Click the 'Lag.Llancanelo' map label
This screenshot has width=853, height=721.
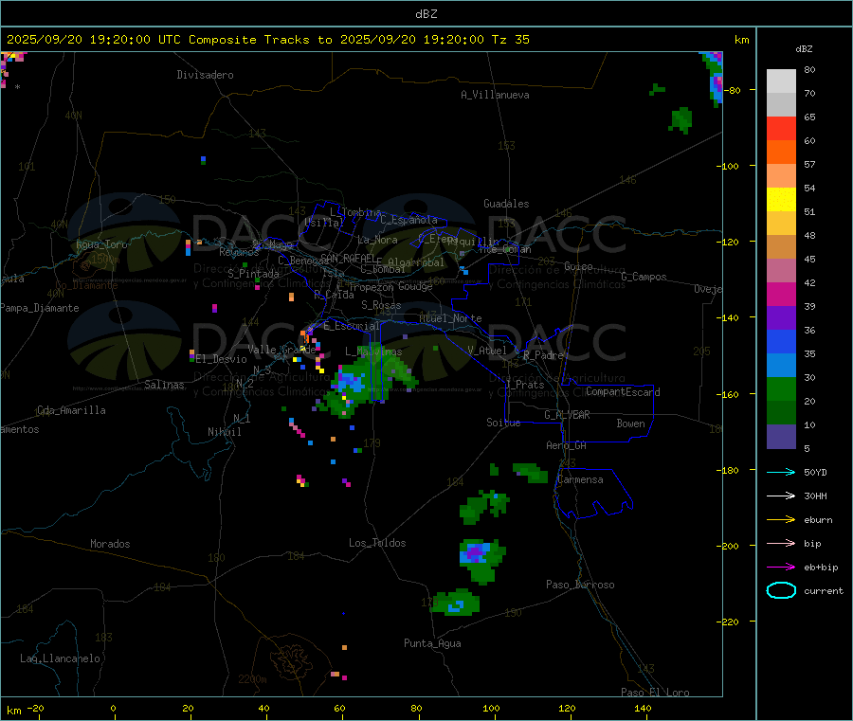pyautogui.click(x=60, y=658)
